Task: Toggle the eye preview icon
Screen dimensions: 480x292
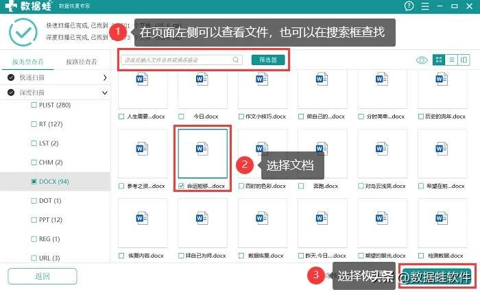Action: [x=422, y=60]
